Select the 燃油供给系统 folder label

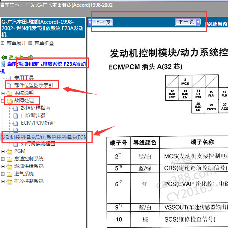(x=29, y=166)
